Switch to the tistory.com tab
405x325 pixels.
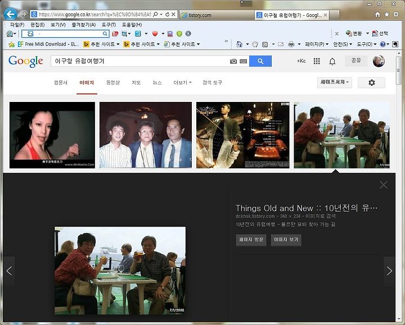pos(217,15)
